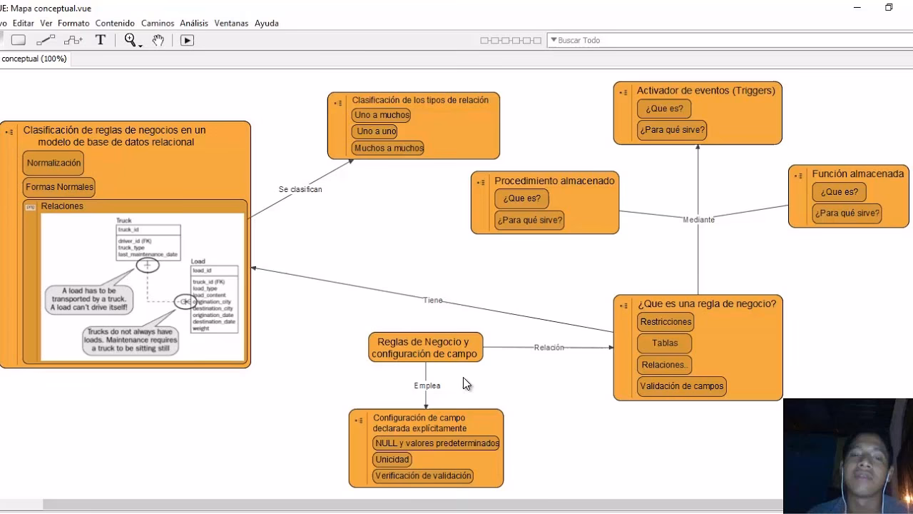The image size is (913, 514).
Task: Restore down the VUE window
Action: 889,8
